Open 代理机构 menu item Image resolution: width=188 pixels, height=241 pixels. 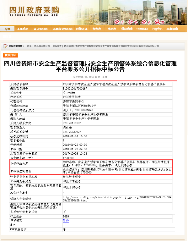pyautogui.click(x=142, y=29)
